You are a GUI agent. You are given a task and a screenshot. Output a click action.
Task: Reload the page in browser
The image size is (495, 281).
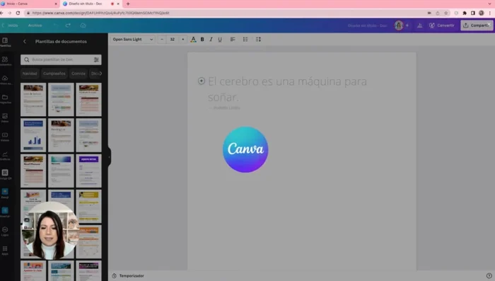tap(18, 13)
